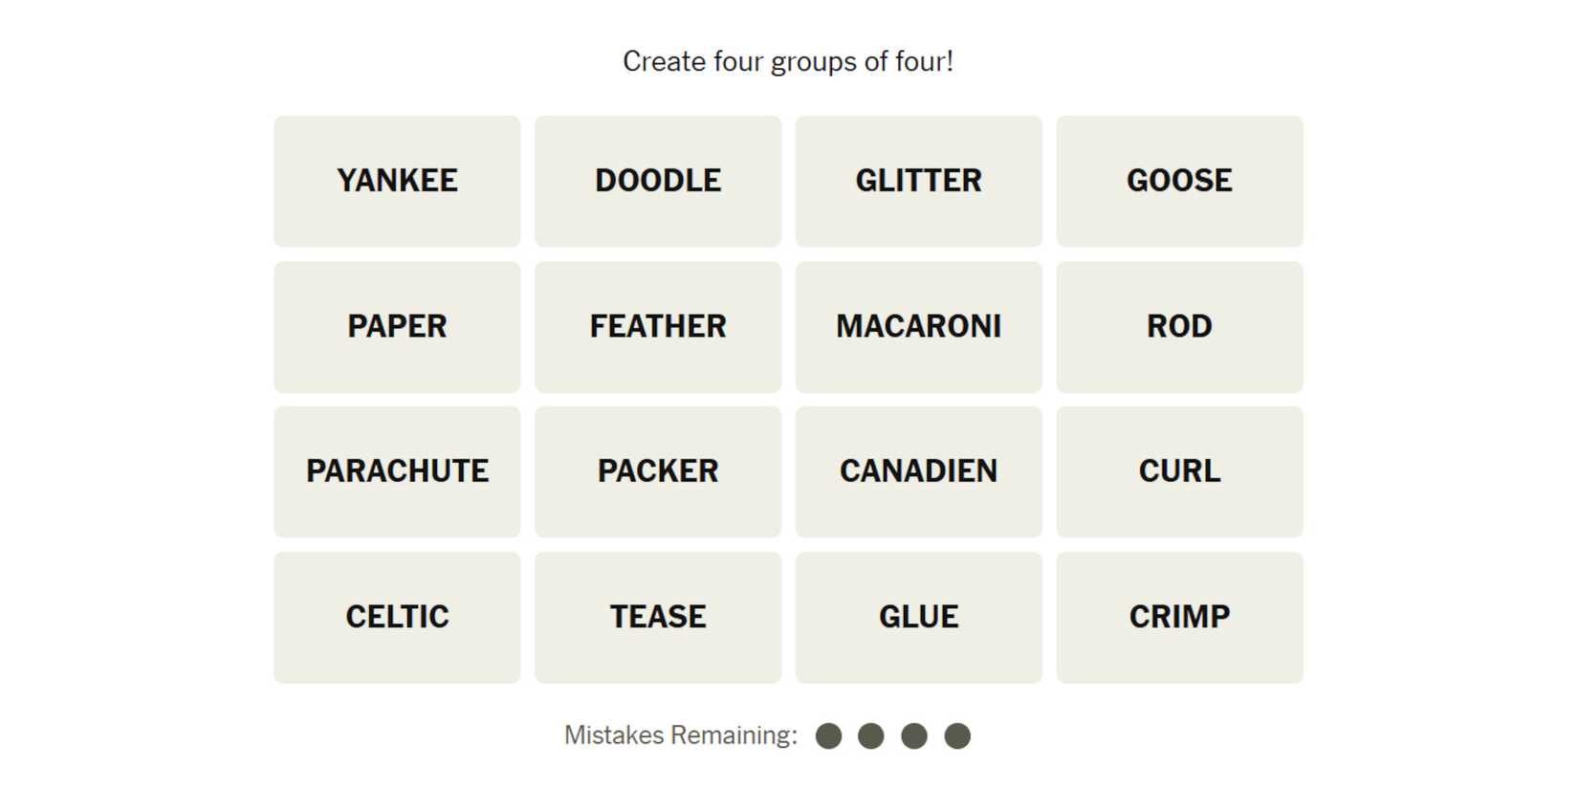Select the CRIMP word card
The image size is (1578, 789).
click(1179, 617)
